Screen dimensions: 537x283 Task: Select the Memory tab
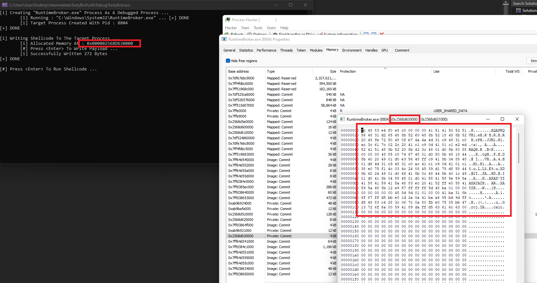332,50
